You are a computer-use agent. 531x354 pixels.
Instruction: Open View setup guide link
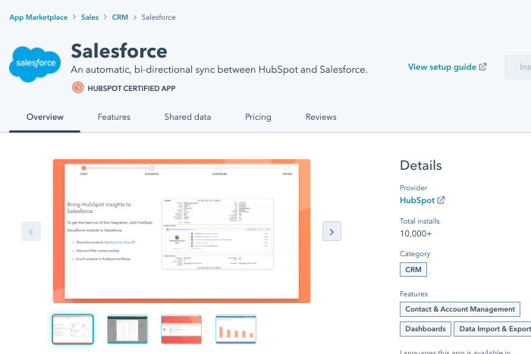click(442, 67)
